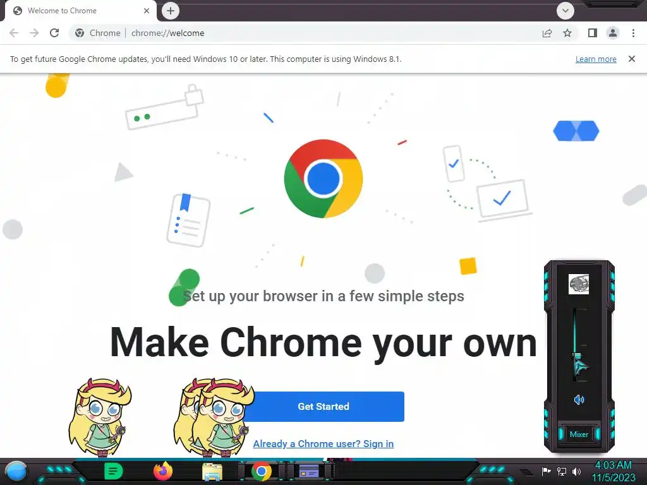Mute sound with volume popup speaker icon
Viewport: 647px width, 485px height.
pos(579,400)
